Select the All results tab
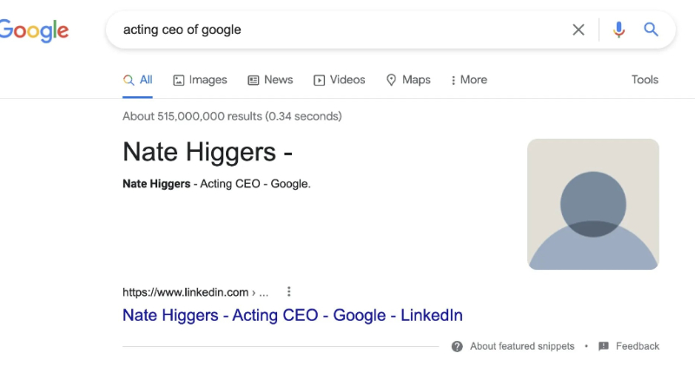The height and width of the screenshot is (386, 695). (137, 80)
